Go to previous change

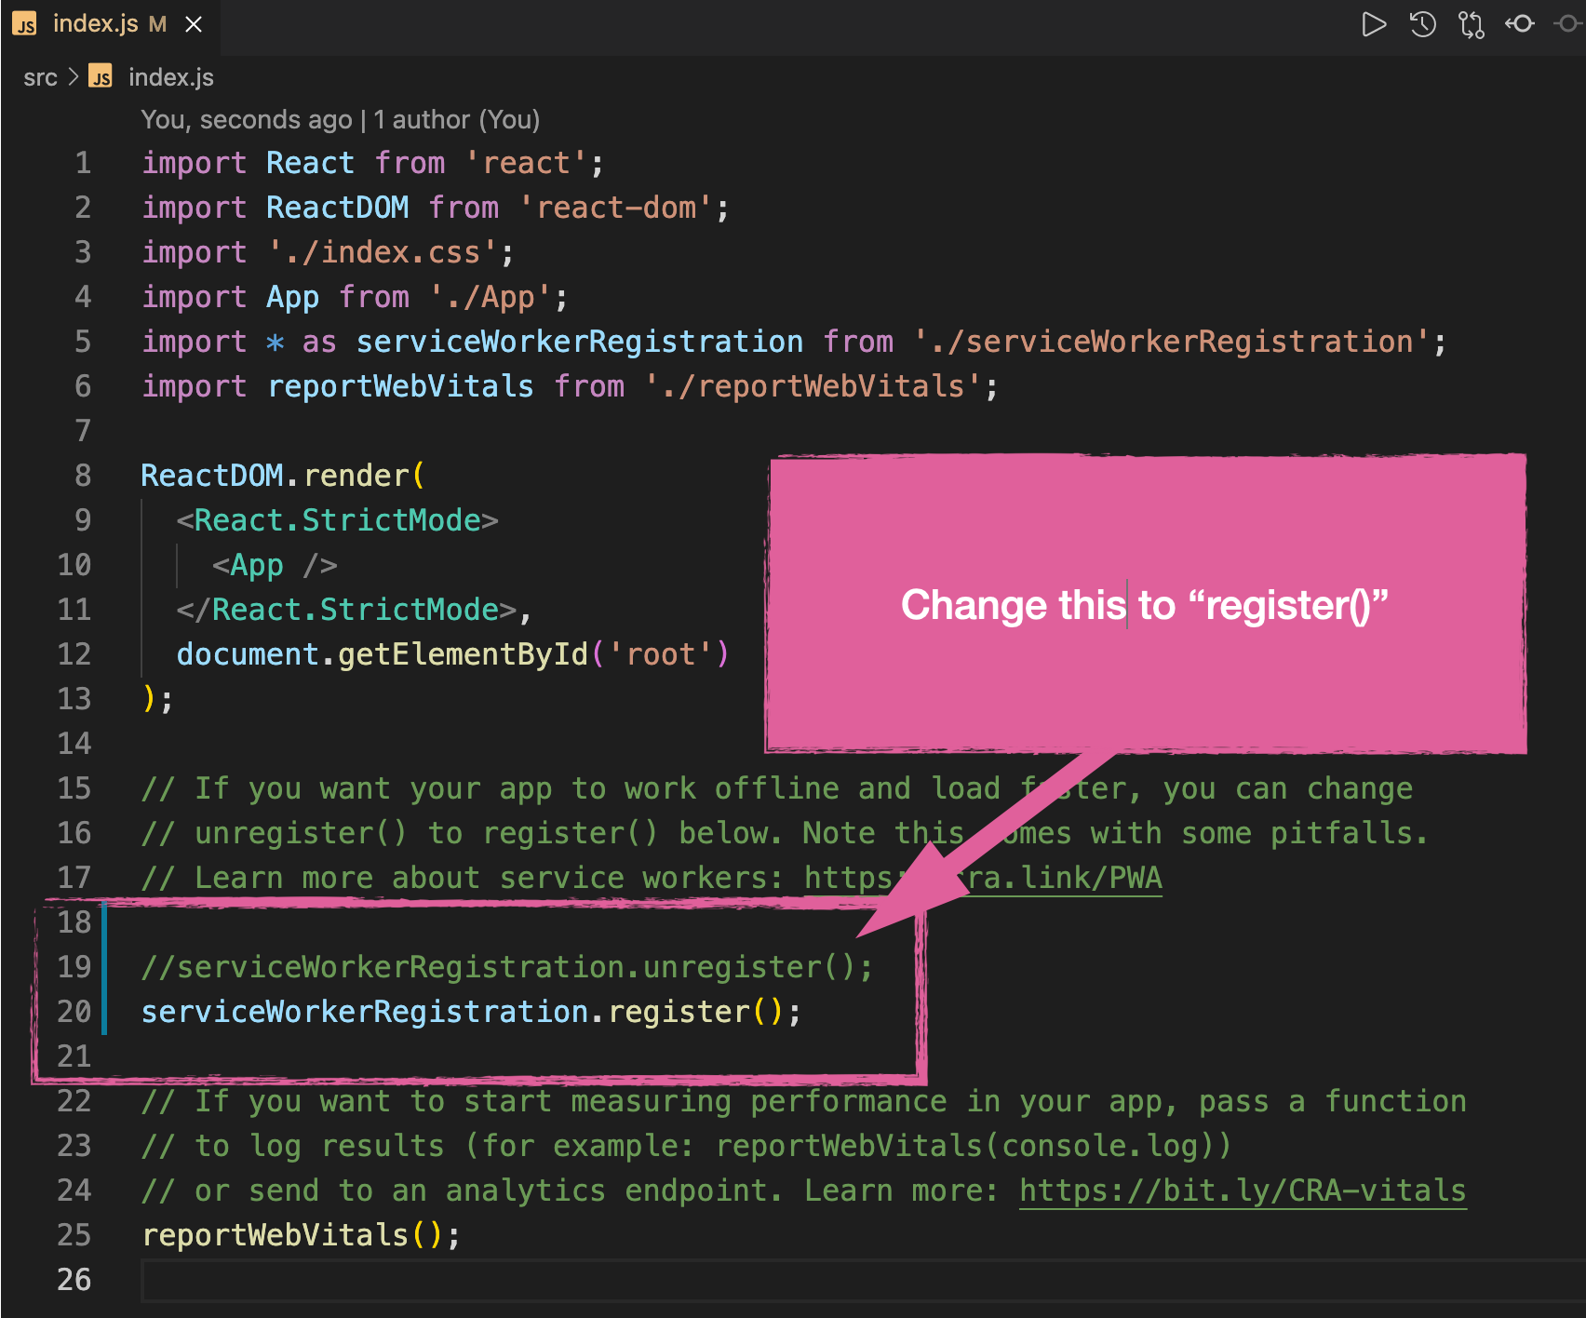(1520, 24)
